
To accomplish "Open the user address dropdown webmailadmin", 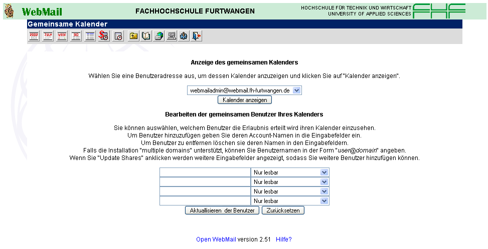I will pos(244,90).
